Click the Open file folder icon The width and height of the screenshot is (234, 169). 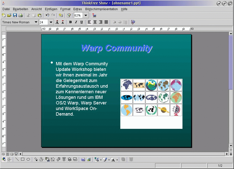pos(9,15)
